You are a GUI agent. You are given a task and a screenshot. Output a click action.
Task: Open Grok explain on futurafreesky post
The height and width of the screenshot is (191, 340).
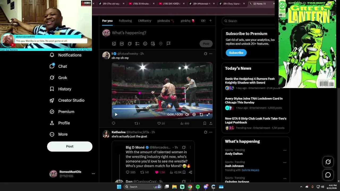click(205, 54)
